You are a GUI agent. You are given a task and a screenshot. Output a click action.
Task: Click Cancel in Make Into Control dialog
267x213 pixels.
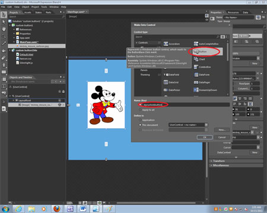coord(222,137)
